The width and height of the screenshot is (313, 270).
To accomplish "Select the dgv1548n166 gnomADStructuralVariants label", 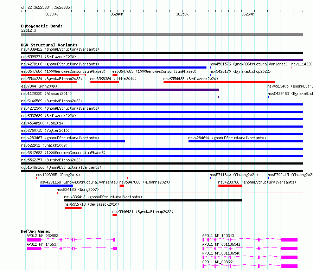I will coord(61,167).
